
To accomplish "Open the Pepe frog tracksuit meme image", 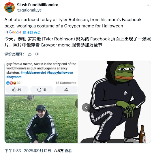I will (114, 102).
